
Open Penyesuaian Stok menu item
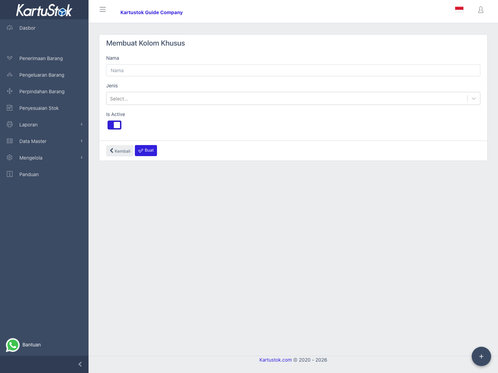pos(44,108)
